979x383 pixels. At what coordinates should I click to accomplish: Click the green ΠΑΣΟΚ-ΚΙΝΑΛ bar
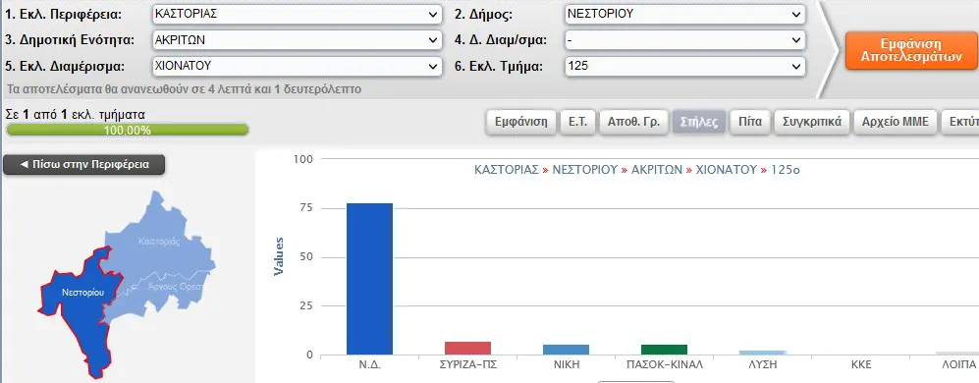665,350
